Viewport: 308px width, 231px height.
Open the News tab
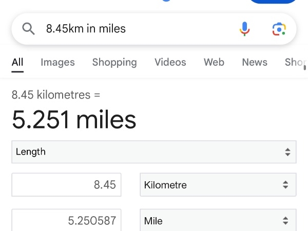pos(255,62)
